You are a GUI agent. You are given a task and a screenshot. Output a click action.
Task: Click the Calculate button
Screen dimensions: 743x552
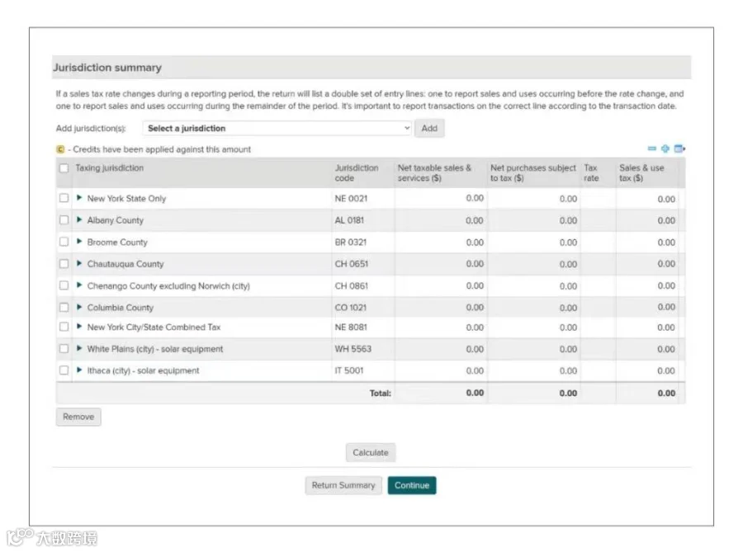coord(371,453)
